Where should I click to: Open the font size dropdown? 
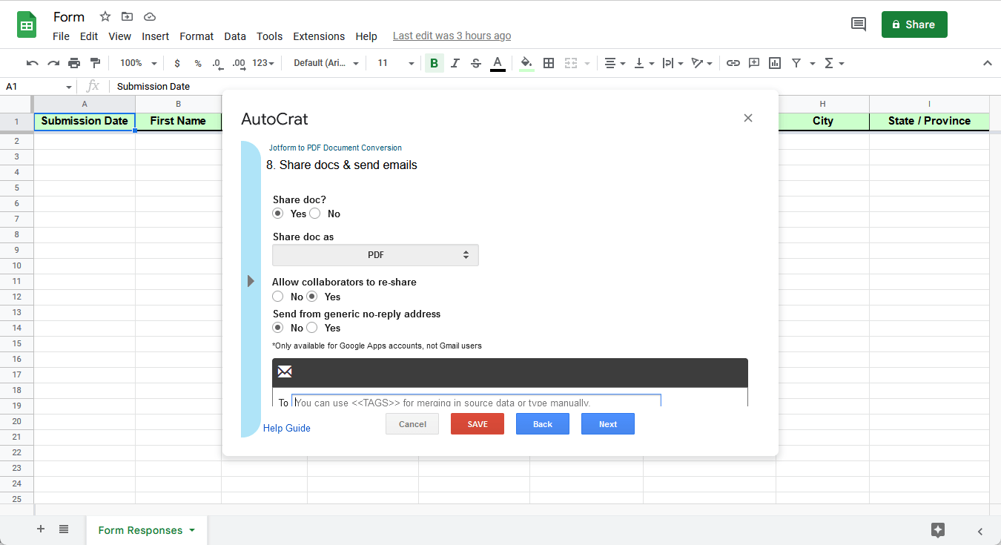tap(395, 63)
